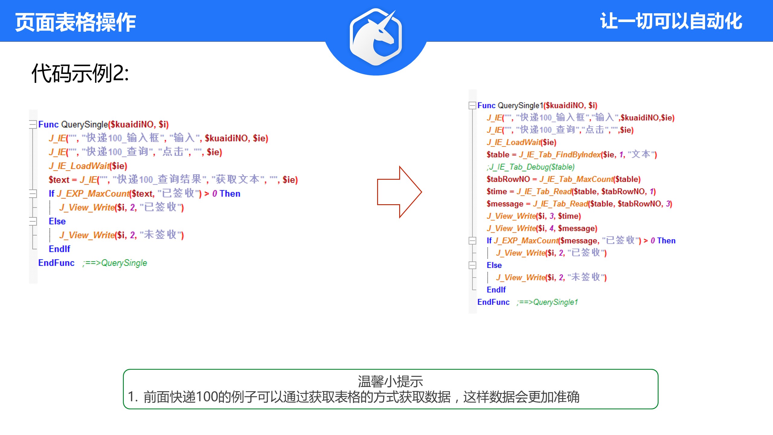Click the J_View_Write($i, 3, $time) line

coord(534,216)
